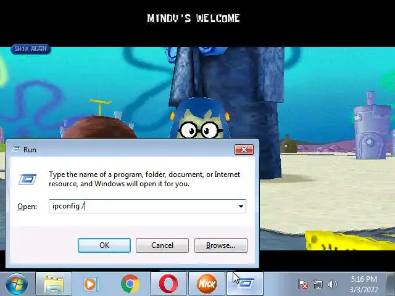The width and height of the screenshot is (395, 296).
Task: Select the Run taskbar button
Action: click(x=245, y=284)
